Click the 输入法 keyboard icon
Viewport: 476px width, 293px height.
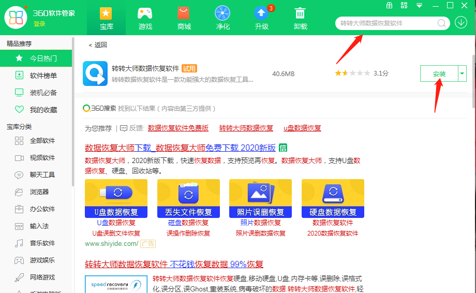(19, 226)
